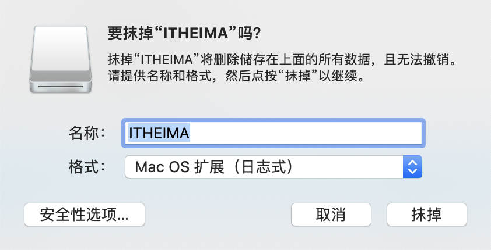
Task: Click into the 名称 text field
Action: [x=273, y=133]
